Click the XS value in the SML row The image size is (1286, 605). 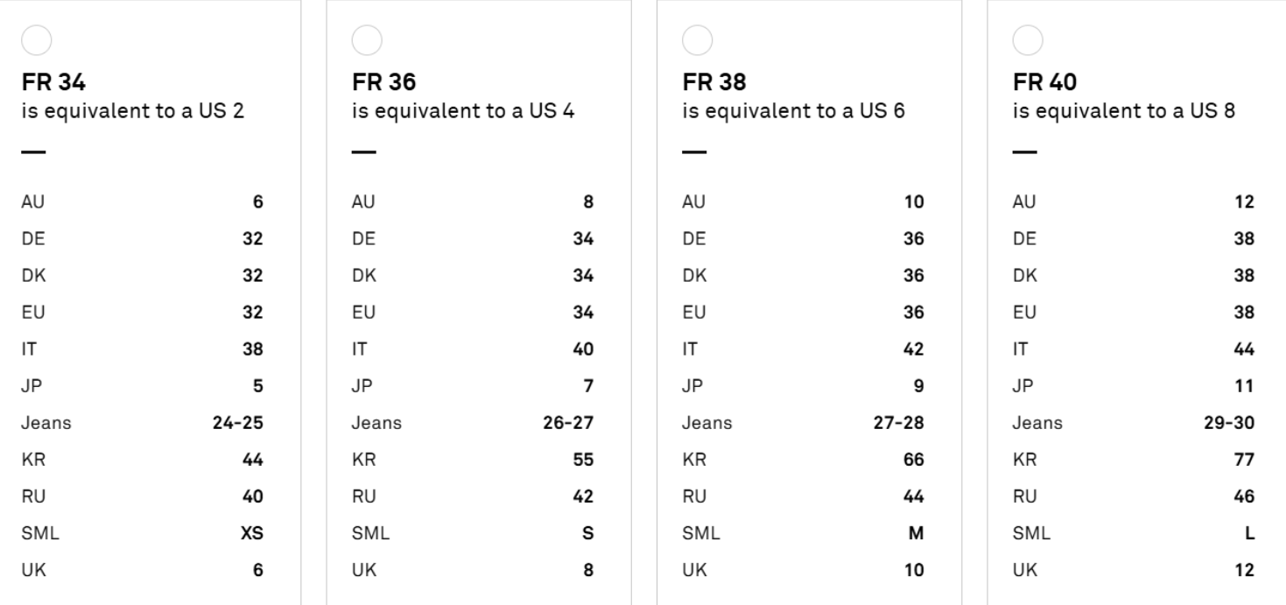[252, 533]
